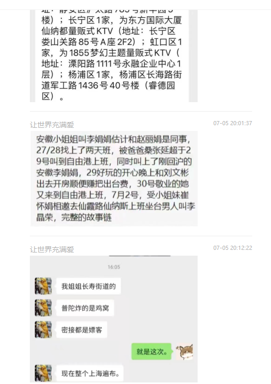
Task: Open the KTV address list image message
Action: tap(114, 56)
